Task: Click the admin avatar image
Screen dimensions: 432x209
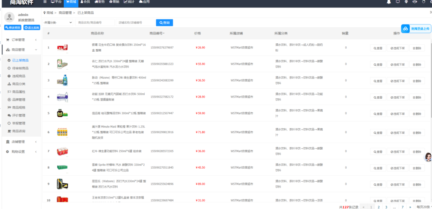Action: click(9, 17)
